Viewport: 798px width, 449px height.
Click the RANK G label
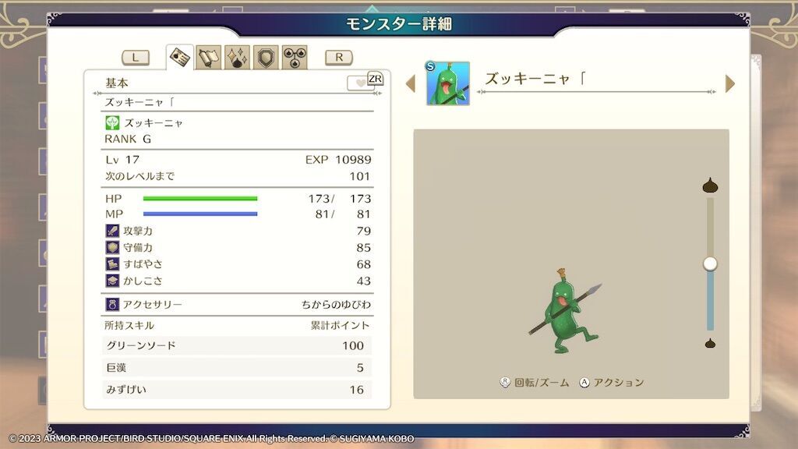click(x=128, y=139)
